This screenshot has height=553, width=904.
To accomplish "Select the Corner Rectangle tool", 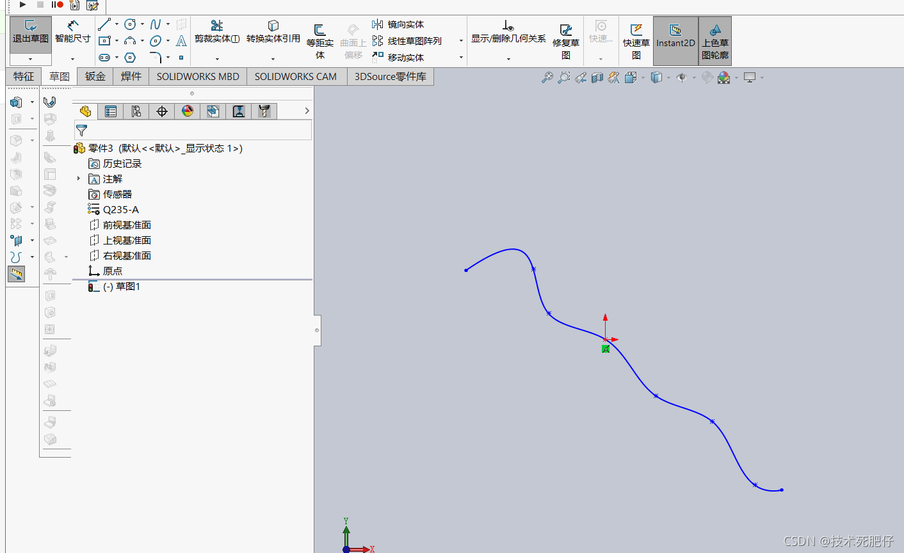I will pos(104,41).
